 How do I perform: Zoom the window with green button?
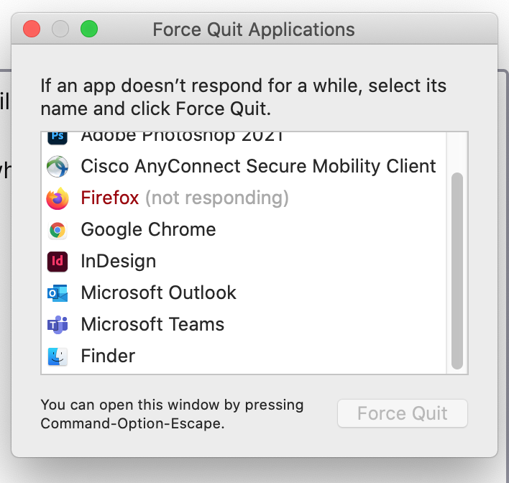[x=89, y=29]
